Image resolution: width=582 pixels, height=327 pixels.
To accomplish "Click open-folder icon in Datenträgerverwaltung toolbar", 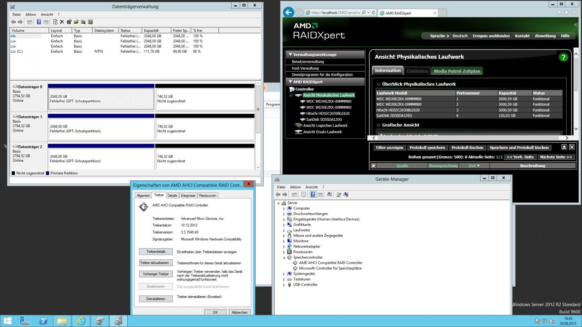I will 76,22.
